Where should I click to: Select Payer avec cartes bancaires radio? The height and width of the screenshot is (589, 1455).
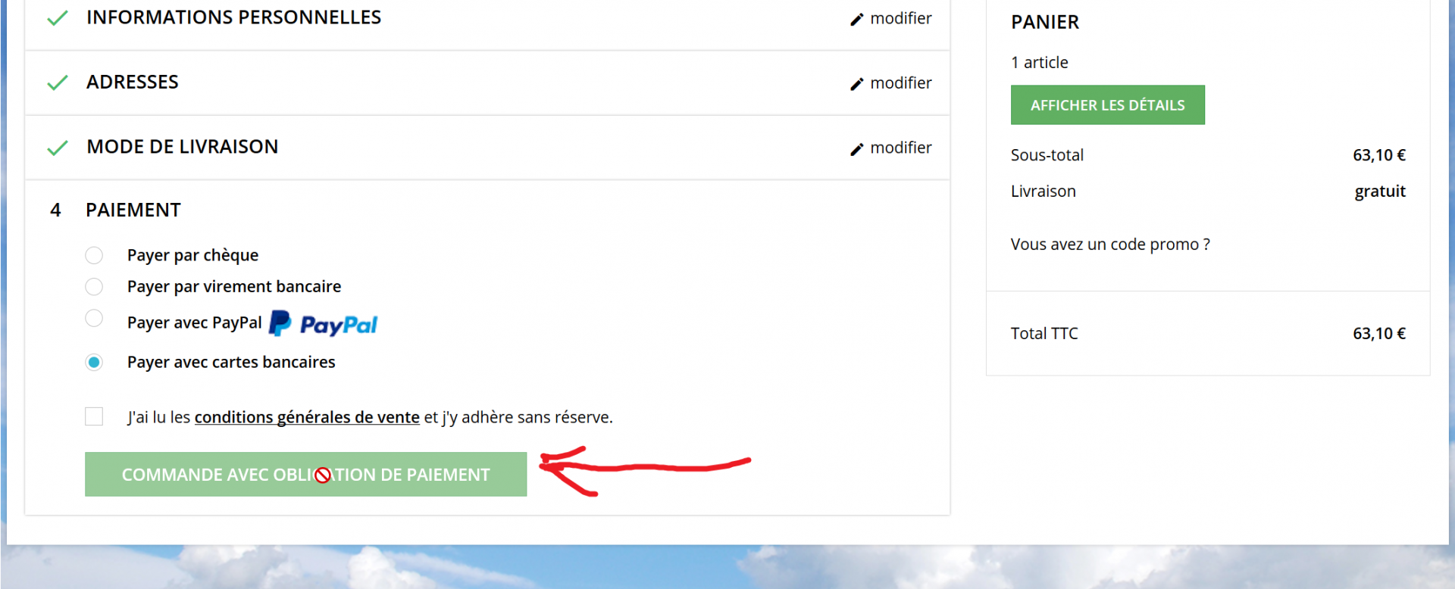tap(94, 363)
